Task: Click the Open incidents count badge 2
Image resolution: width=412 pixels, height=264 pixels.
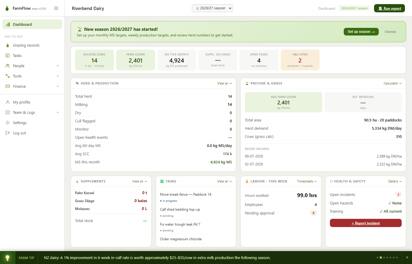Action: (x=398, y=194)
